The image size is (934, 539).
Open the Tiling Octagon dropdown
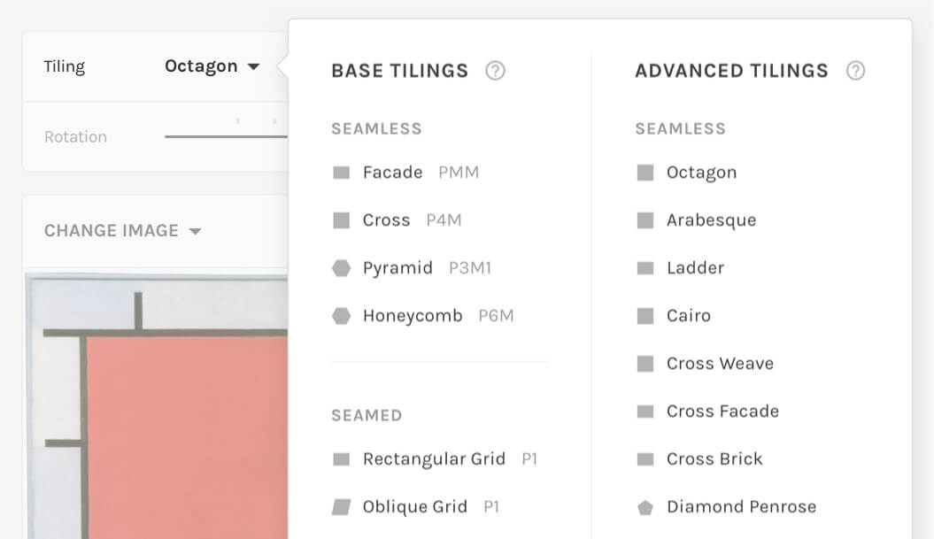click(x=212, y=65)
